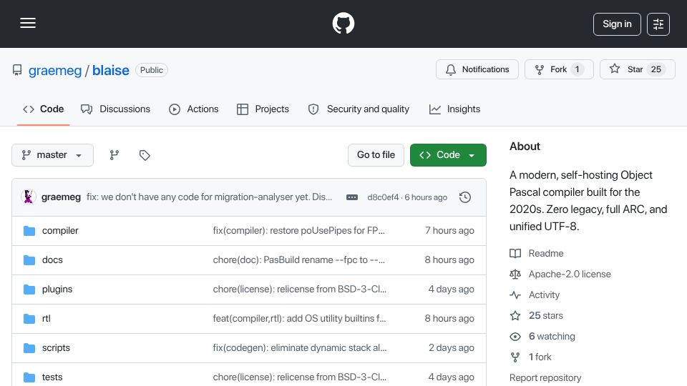687x386 pixels.
Task: Click graemeg's avatar in the commit bar
Action: pos(29,197)
